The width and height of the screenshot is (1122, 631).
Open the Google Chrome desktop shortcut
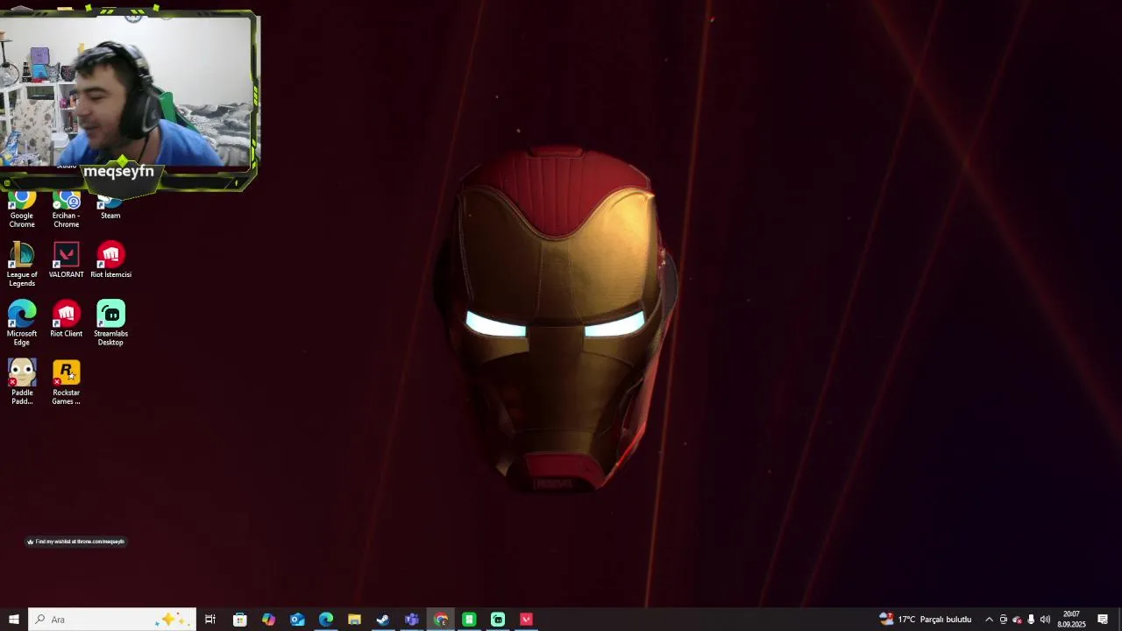click(x=22, y=210)
